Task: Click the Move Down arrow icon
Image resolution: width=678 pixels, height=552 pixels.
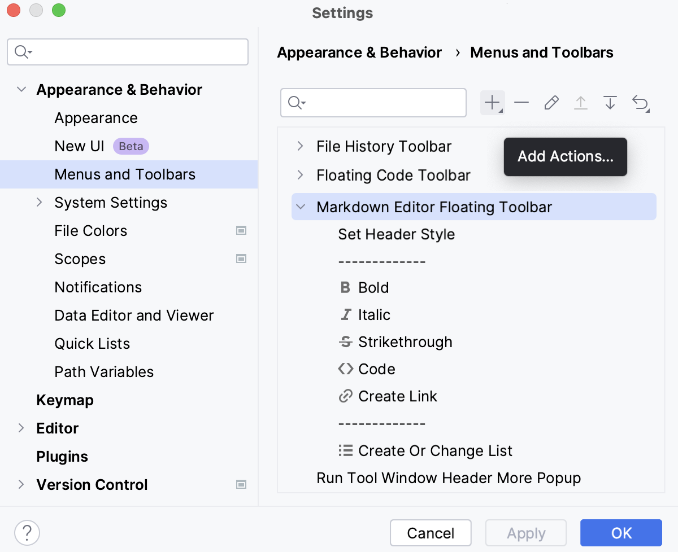Action: (610, 102)
